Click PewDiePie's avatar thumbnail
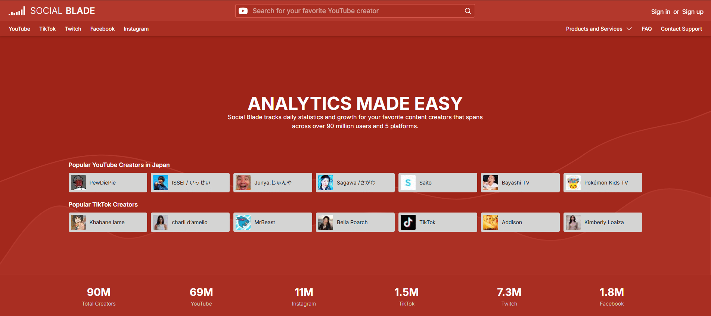The image size is (711, 316). click(x=78, y=183)
